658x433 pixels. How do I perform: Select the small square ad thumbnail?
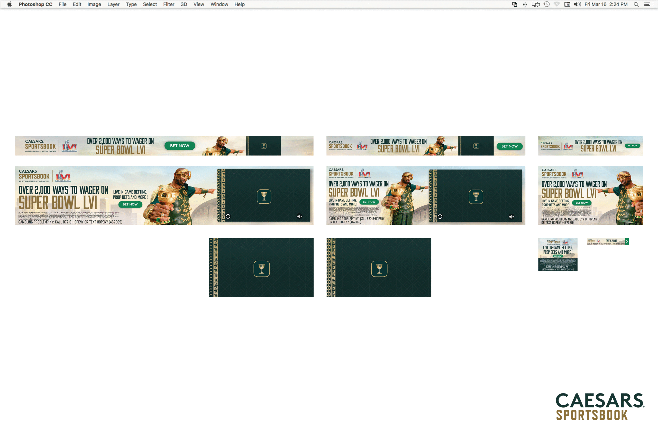558,255
